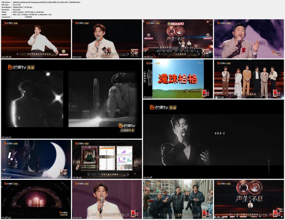285x220 pixels.
Task: Open the street scene thumbnail at 01:56:40
Action: point(178,199)
